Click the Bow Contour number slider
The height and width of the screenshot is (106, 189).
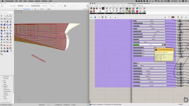click(x=150, y=86)
